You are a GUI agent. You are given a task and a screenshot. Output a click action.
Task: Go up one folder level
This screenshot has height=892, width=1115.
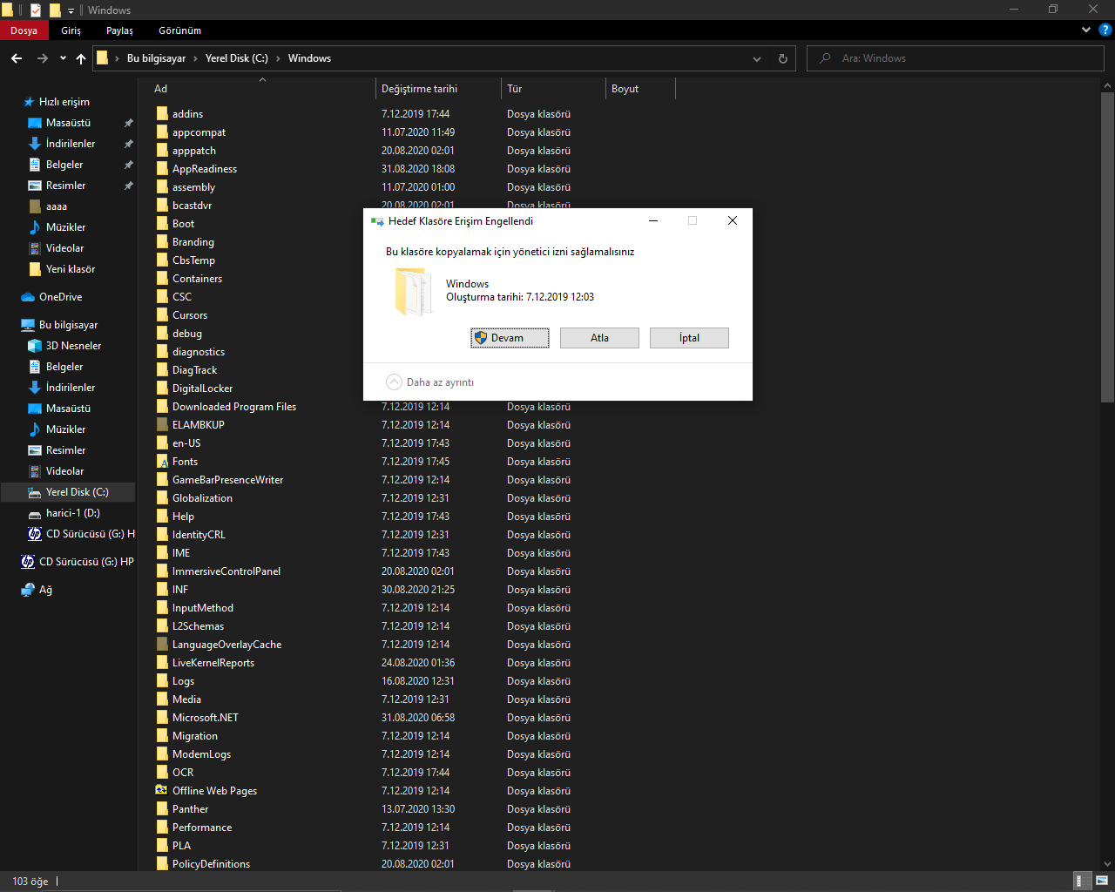pyautogui.click(x=81, y=58)
